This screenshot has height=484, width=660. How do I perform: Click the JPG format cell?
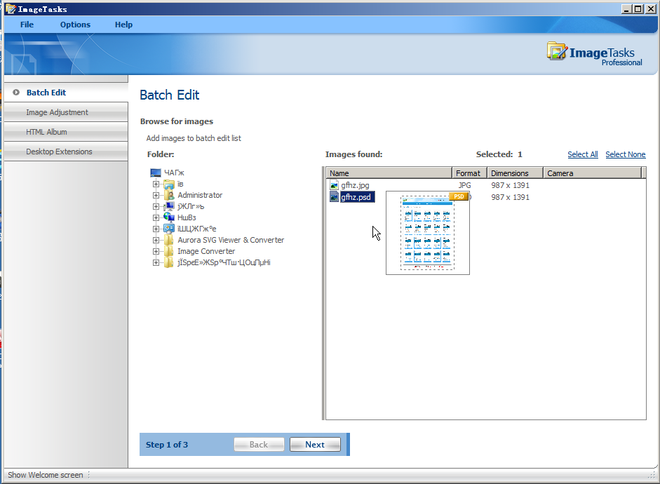tap(465, 185)
